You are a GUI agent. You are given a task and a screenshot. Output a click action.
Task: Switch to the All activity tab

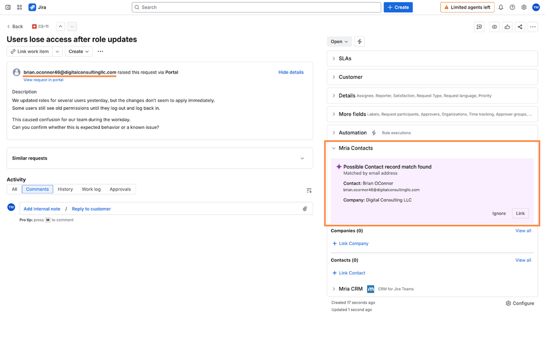click(14, 189)
